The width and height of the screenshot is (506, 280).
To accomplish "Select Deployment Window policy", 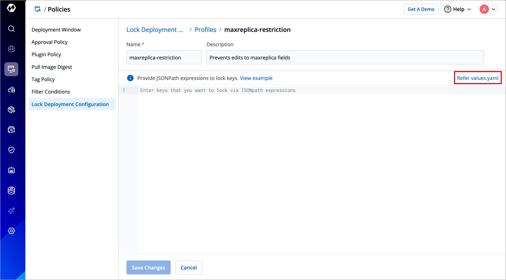I will click(x=56, y=30).
